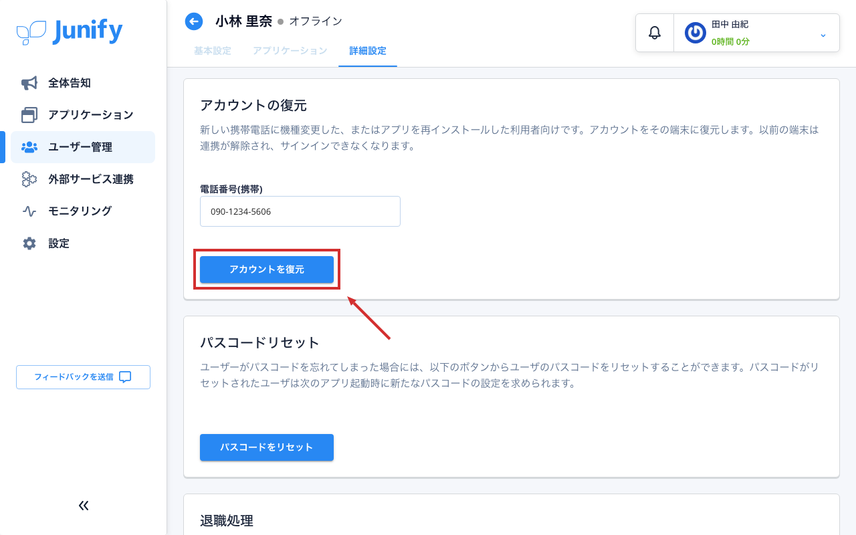Click the 外部サービス連携 hexagon icon
This screenshot has height=535, width=856.
click(x=29, y=179)
